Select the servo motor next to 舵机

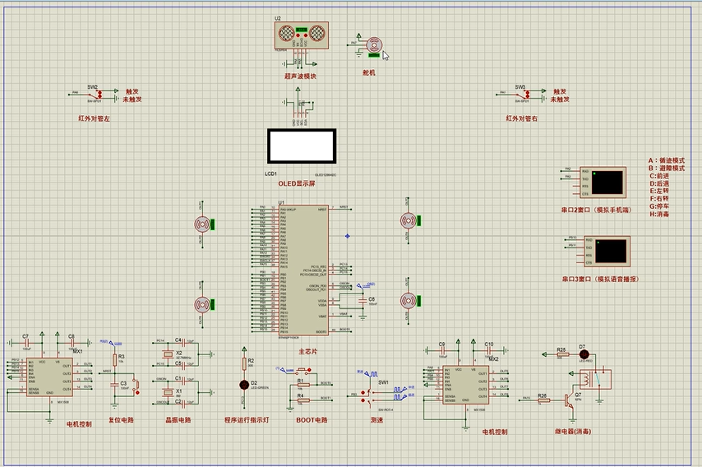375,45
